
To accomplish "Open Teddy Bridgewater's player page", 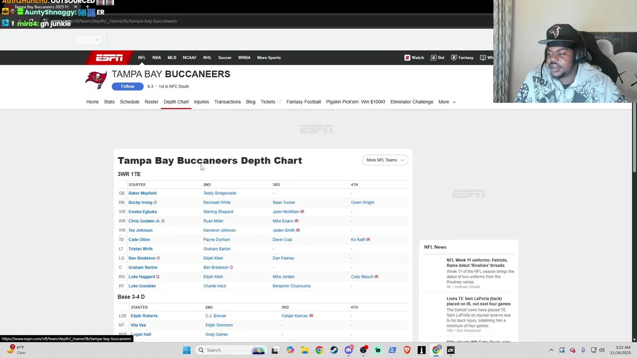I will click(x=220, y=193).
